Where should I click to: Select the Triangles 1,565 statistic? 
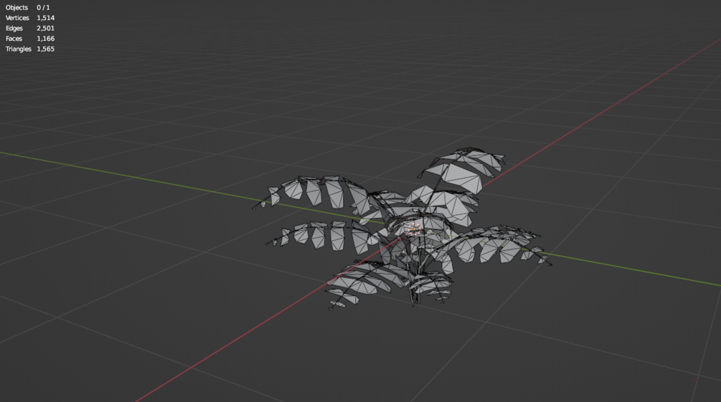point(30,49)
